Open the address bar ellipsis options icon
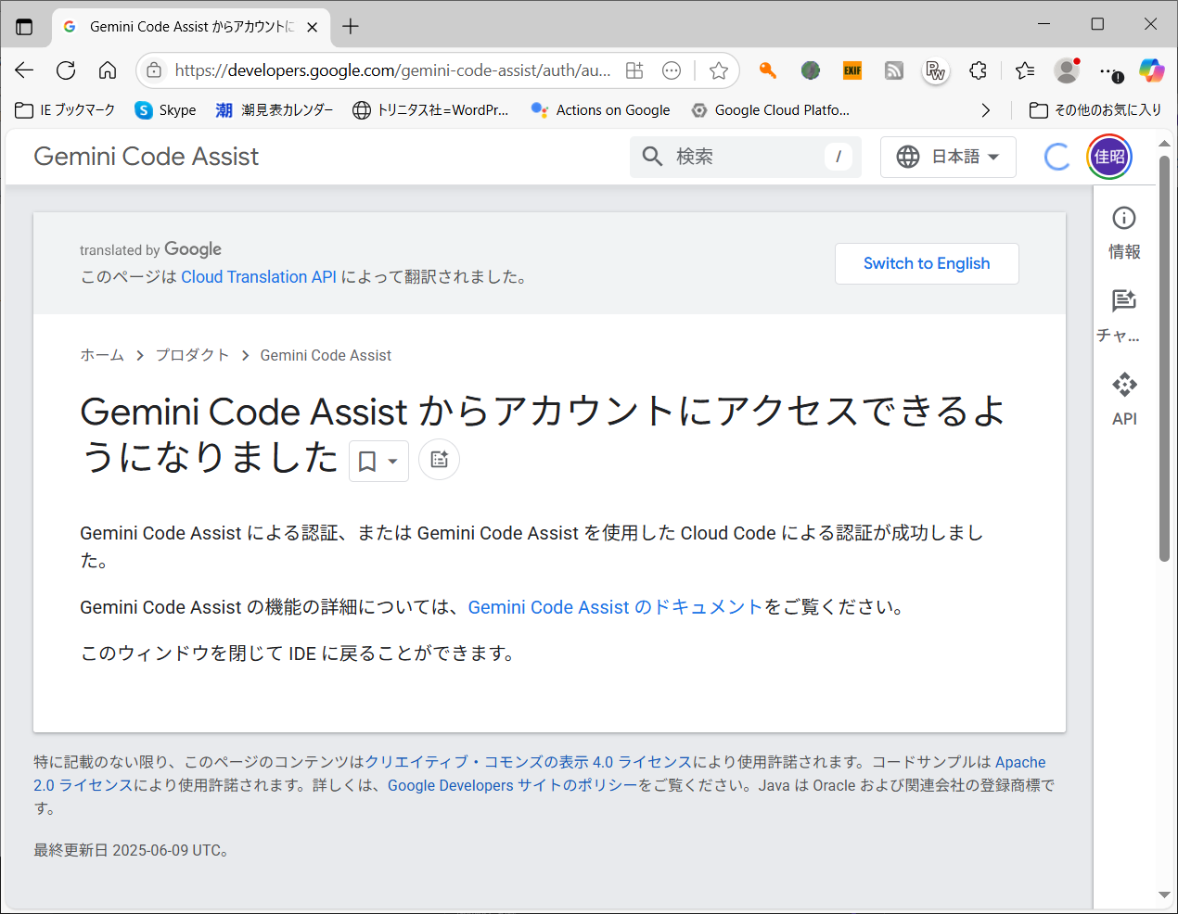The height and width of the screenshot is (914, 1178). [672, 70]
